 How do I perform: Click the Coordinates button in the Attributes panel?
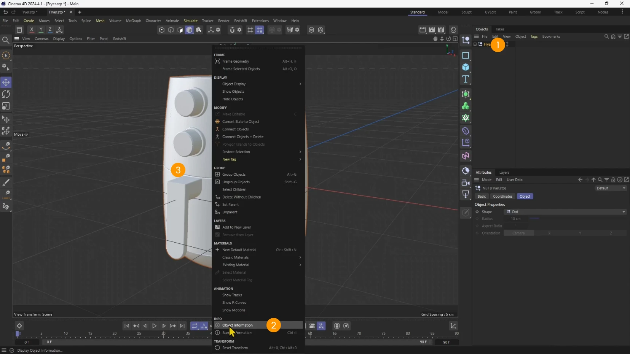pyautogui.click(x=502, y=197)
